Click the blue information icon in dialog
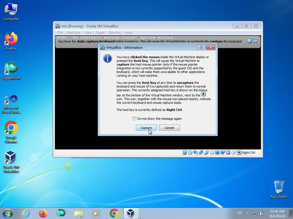Image resolution: width=293 pixels, height=219 pixels. click(x=108, y=58)
